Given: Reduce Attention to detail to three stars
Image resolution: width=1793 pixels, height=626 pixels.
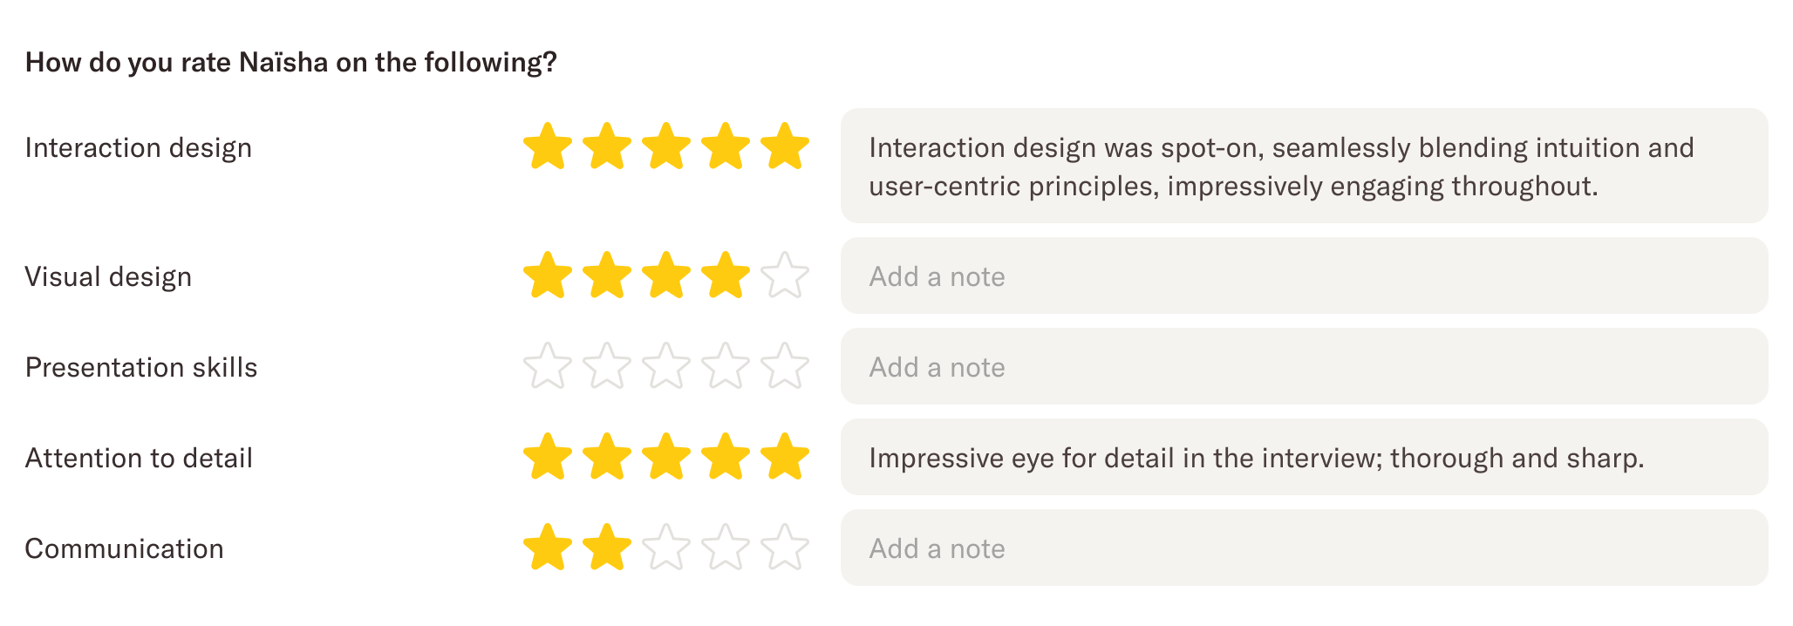Looking at the screenshot, I should tap(667, 458).
